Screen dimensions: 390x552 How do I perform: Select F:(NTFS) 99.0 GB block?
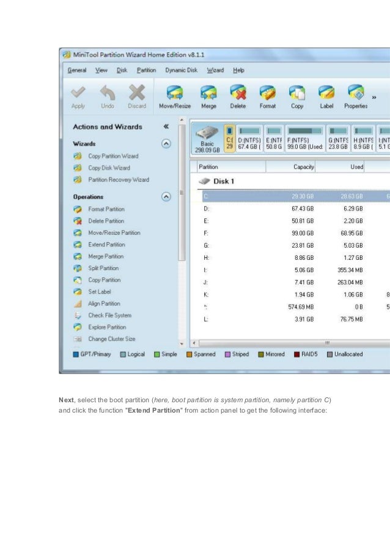tap(305, 138)
